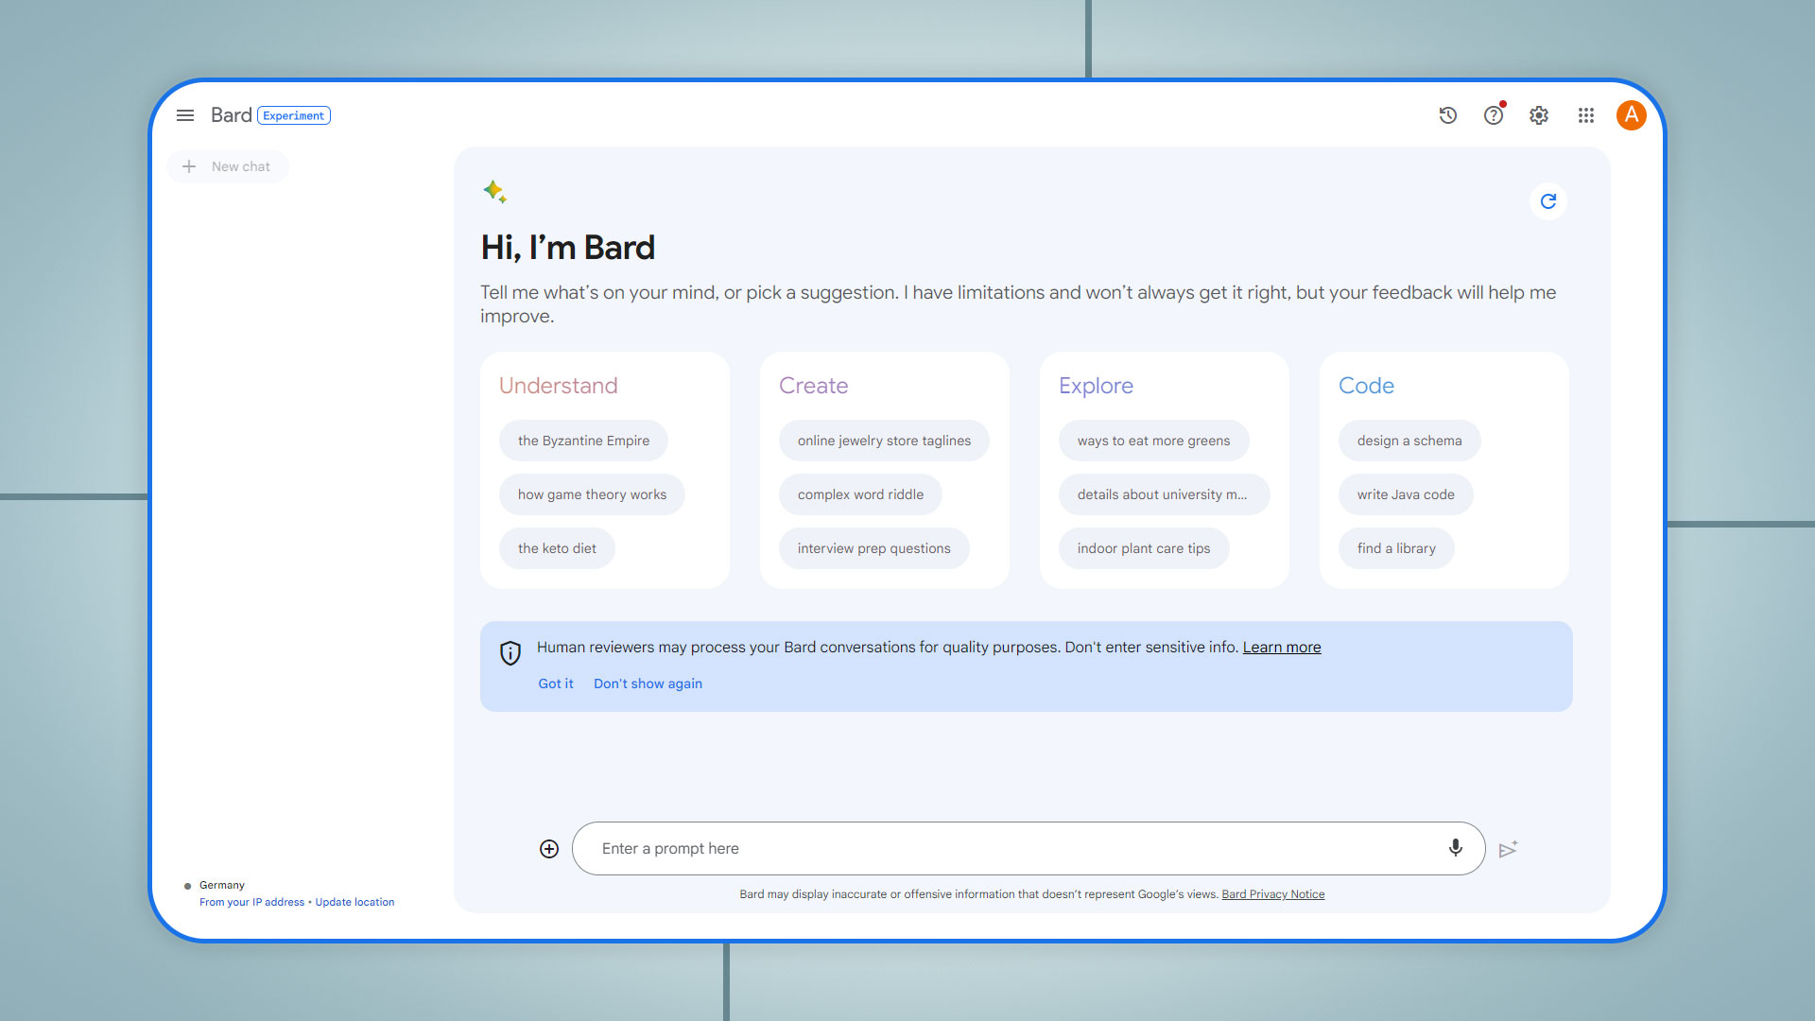Click the Germany location text
This screenshot has width=1815, height=1021.
(222, 886)
